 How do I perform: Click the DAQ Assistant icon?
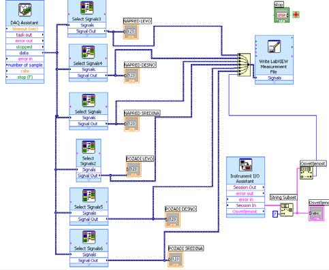click(25, 10)
